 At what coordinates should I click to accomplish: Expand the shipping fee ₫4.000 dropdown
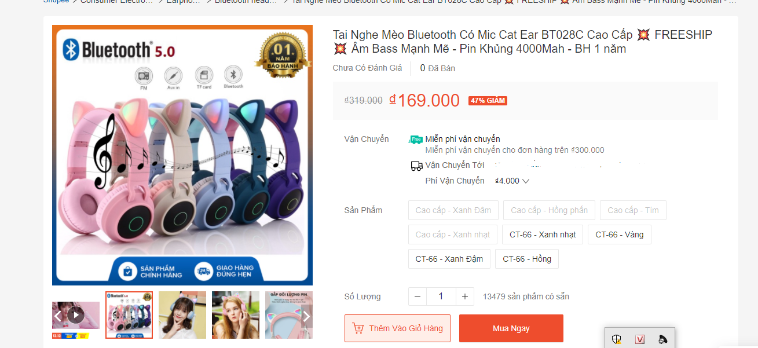coord(525,181)
